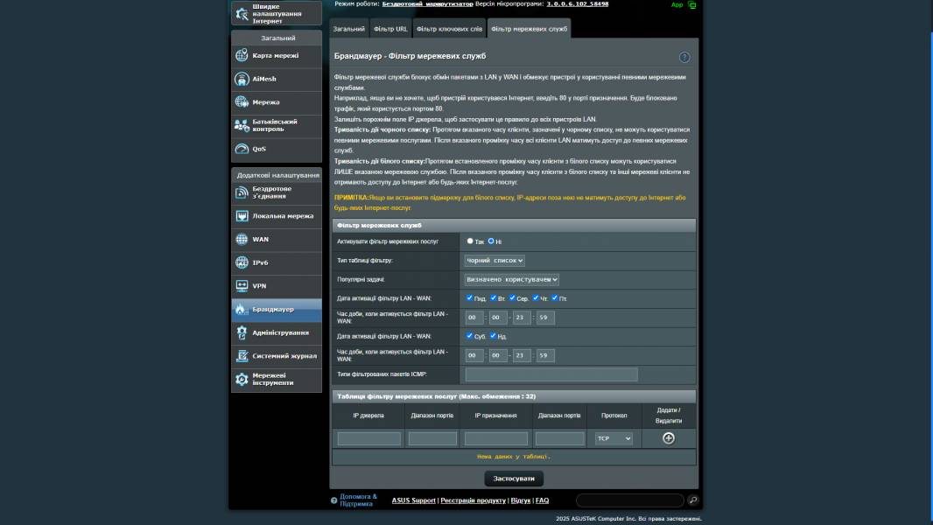Click the WAN globe icon
Image resolution: width=933 pixels, height=525 pixels.
click(242, 239)
